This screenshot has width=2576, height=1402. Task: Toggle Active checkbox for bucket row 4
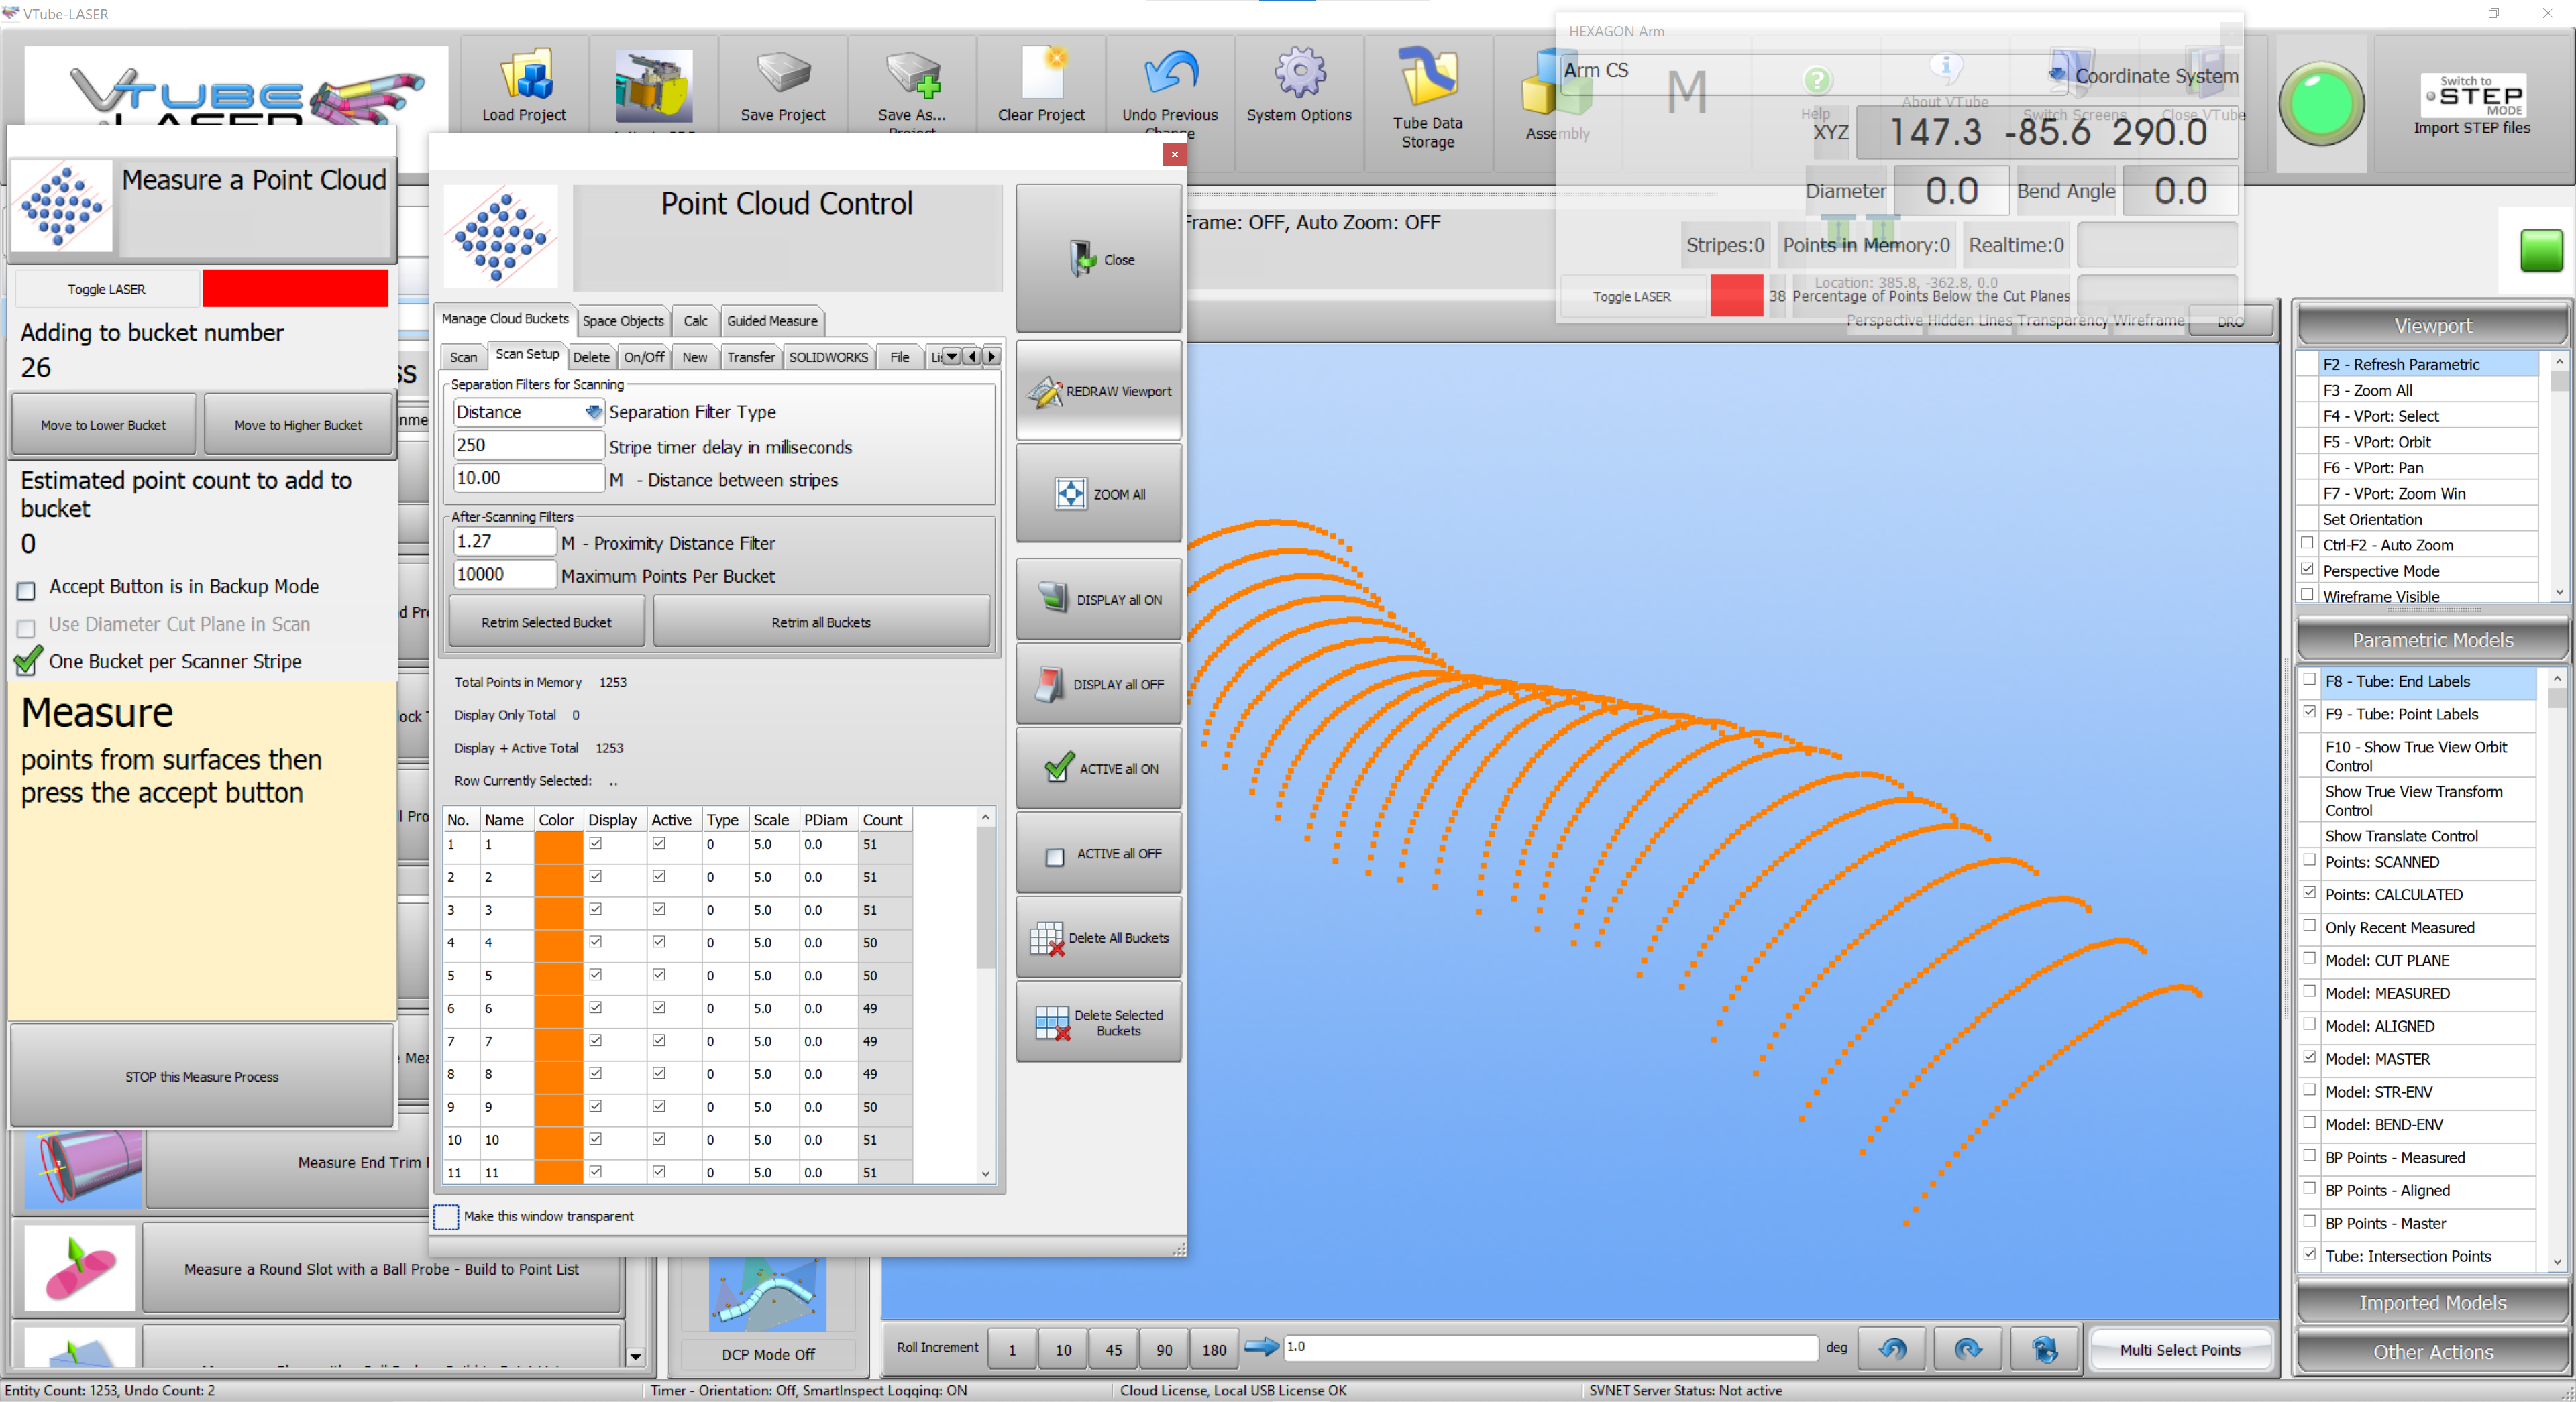click(658, 941)
